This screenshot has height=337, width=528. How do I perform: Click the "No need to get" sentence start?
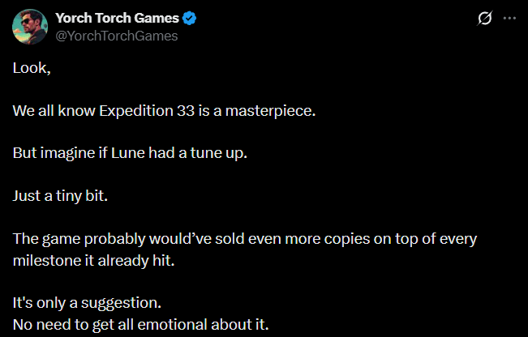[61, 325]
